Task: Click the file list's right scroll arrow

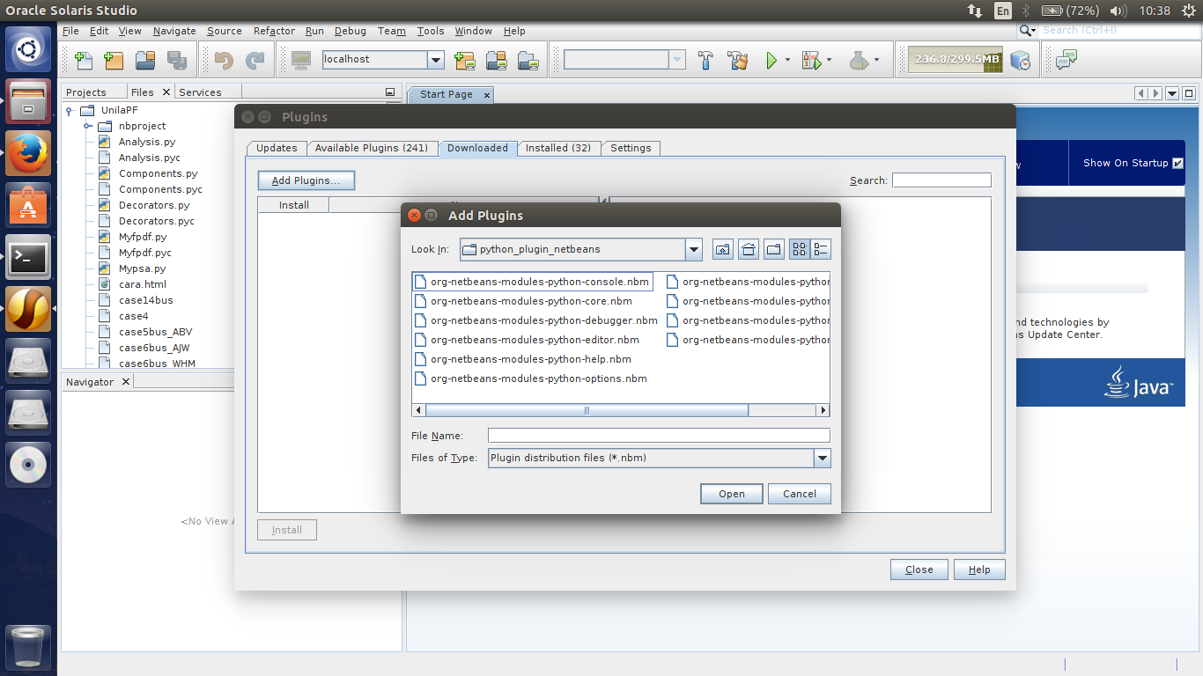Action: pyautogui.click(x=823, y=410)
